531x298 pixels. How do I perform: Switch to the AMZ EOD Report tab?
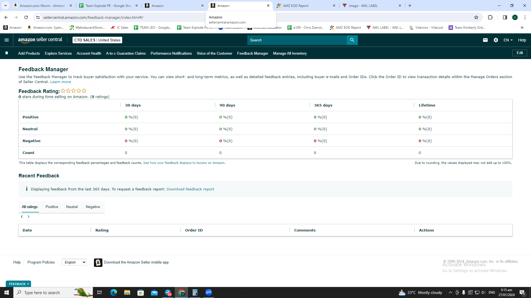coord(306,6)
